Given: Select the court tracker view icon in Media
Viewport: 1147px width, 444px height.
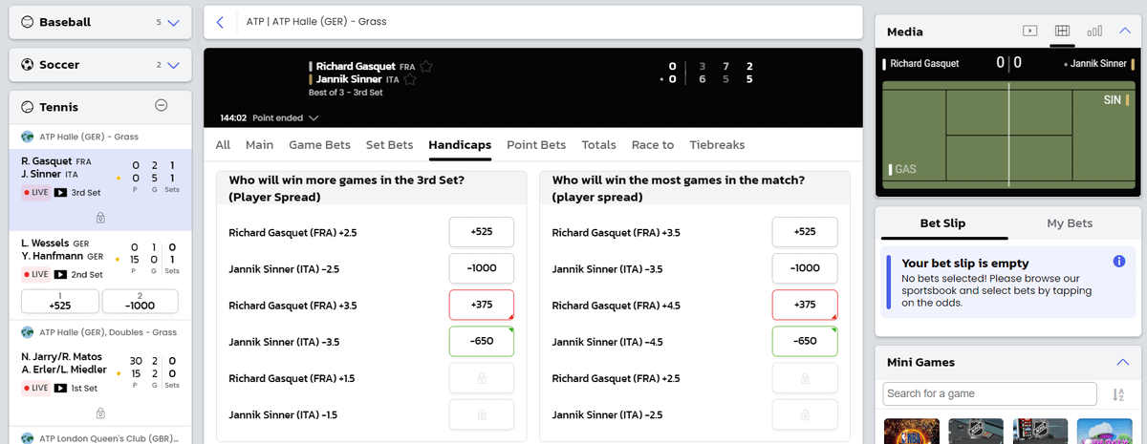Looking at the screenshot, I should tap(1061, 32).
